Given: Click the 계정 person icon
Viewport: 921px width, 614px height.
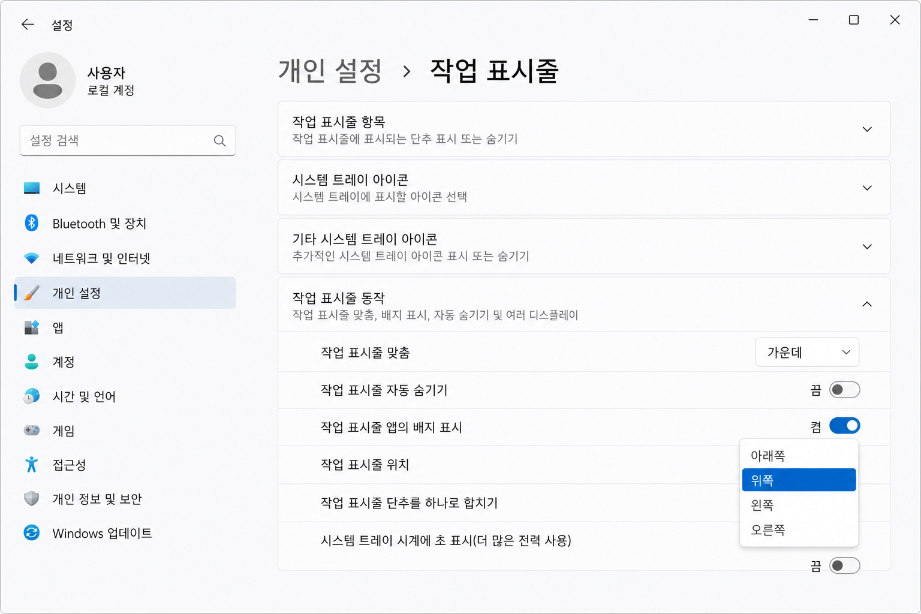Looking at the screenshot, I should tap(32, 362).
